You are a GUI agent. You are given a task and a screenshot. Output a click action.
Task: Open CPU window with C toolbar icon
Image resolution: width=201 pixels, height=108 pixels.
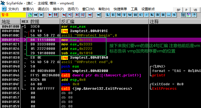tap(141, 15)
